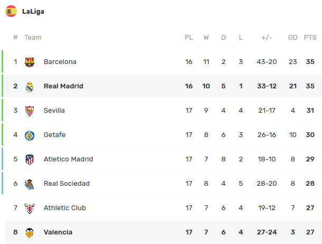Open the Barcelona team name link
The image size is (322, 244).
pos(60,62)
